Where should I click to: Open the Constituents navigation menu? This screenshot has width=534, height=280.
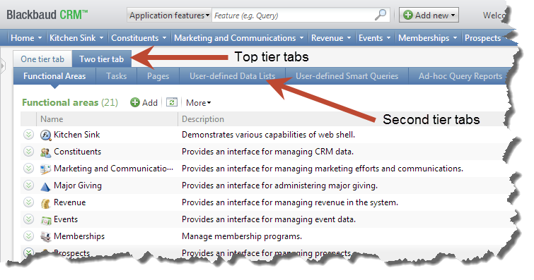(x=139, y=37)
